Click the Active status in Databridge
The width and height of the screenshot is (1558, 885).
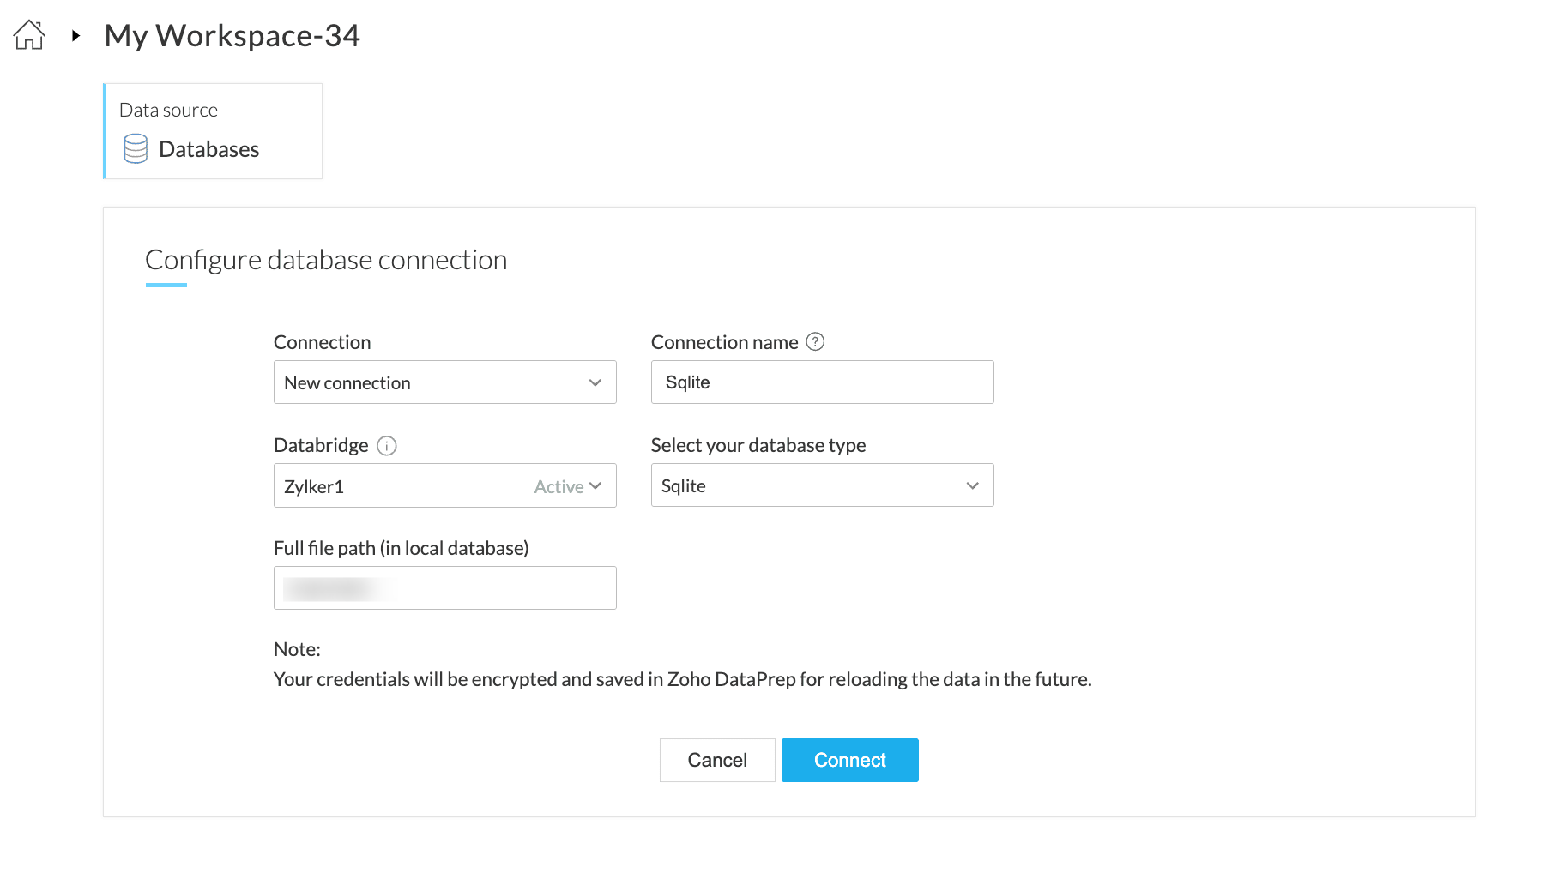coord(559,487)
